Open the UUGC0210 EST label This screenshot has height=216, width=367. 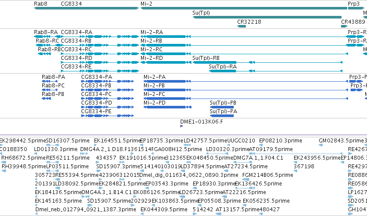click(242, 141)
